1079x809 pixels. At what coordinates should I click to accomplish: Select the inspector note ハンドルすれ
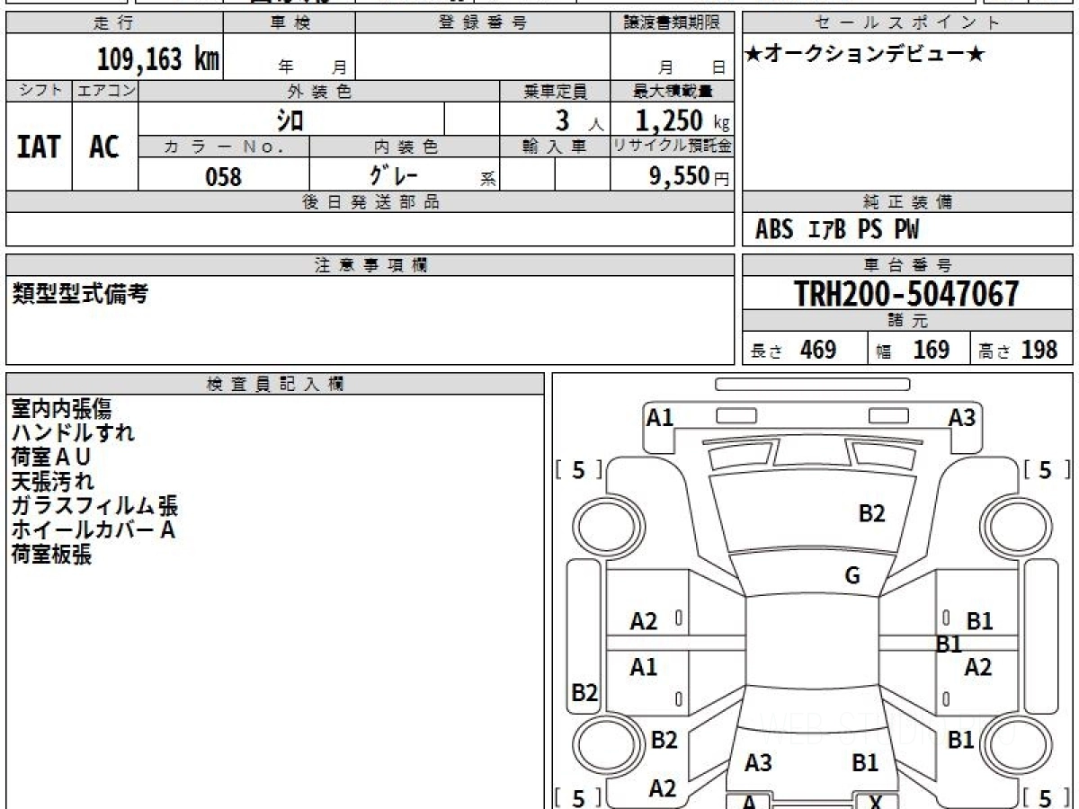point(74,433)
